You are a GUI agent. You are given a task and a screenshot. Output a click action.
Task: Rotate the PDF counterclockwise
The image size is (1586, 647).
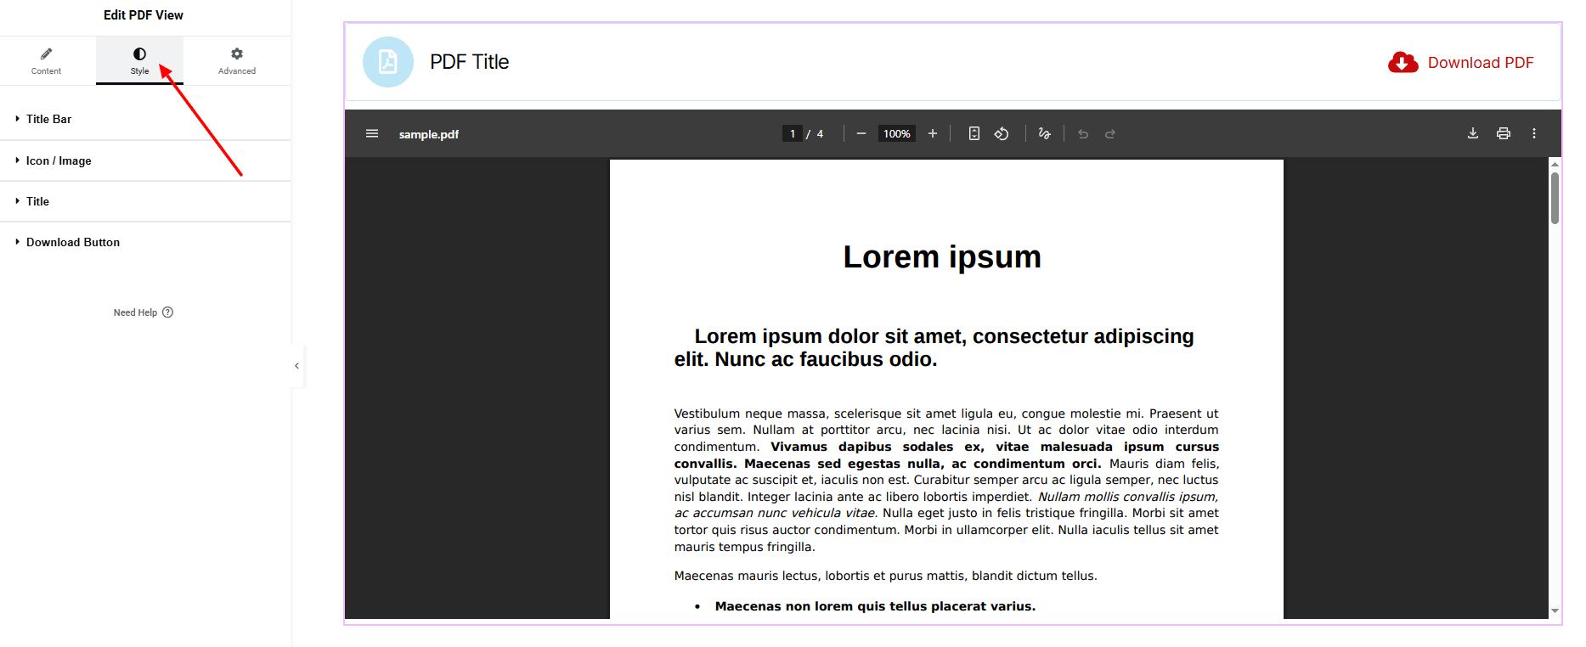(x=1002, y=133)
